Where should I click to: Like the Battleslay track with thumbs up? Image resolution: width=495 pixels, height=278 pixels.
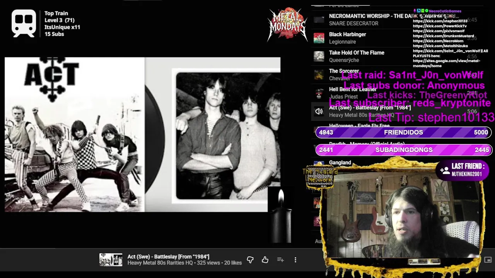[265, 260]
